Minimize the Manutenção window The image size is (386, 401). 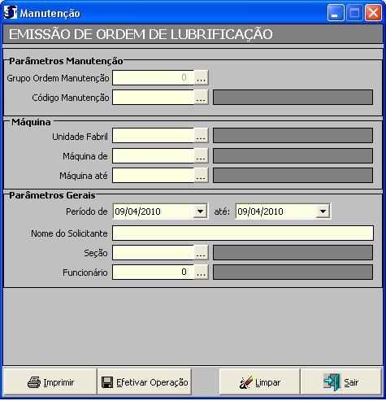pos(336,13)
